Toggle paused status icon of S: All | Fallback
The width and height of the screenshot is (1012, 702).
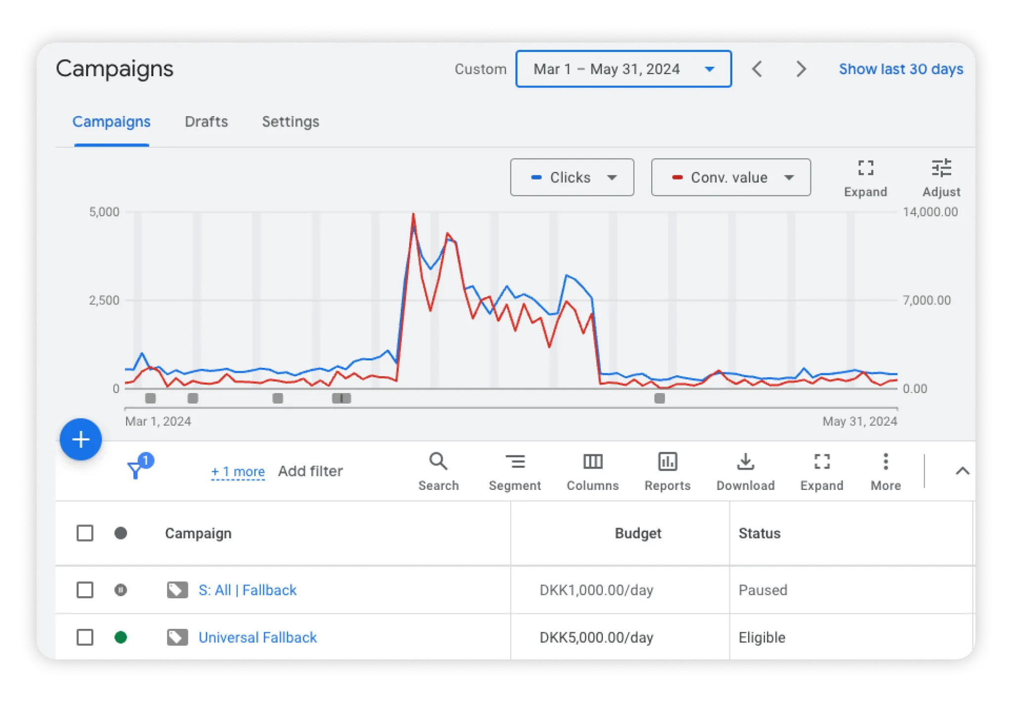tap(121, 590)
